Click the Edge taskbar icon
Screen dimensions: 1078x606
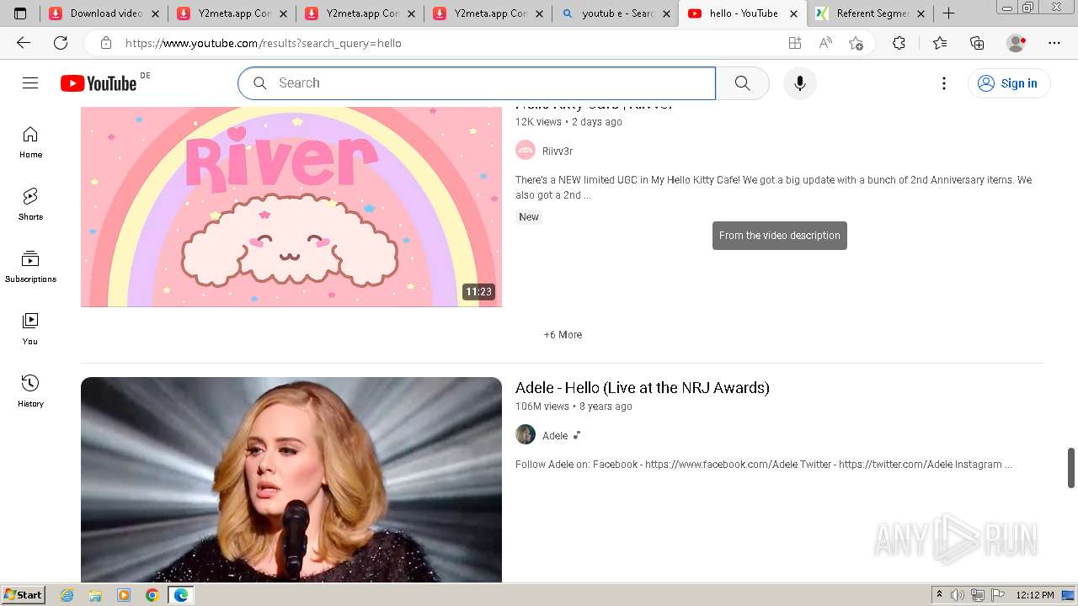tap(180, 595)
